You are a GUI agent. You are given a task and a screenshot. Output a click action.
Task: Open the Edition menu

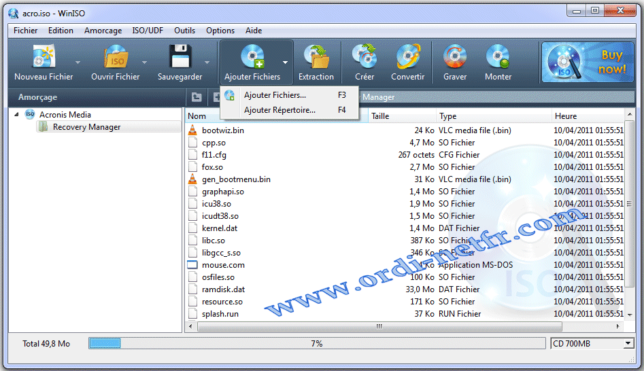coord(61,31)
